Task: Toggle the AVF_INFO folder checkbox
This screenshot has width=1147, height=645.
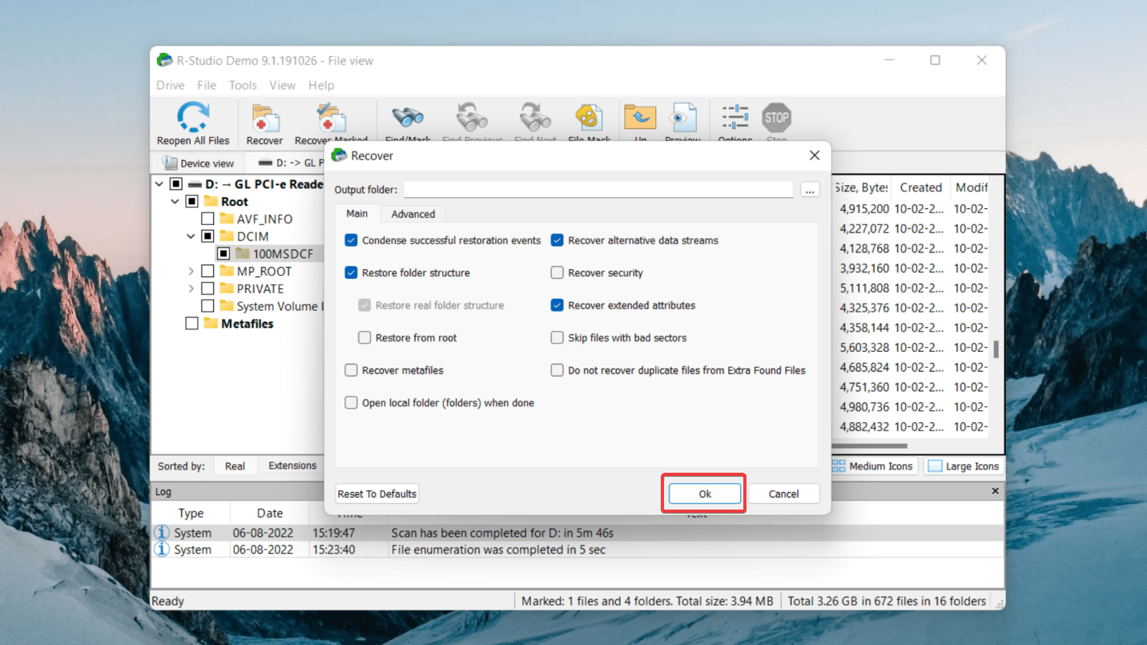Action: 207,219
